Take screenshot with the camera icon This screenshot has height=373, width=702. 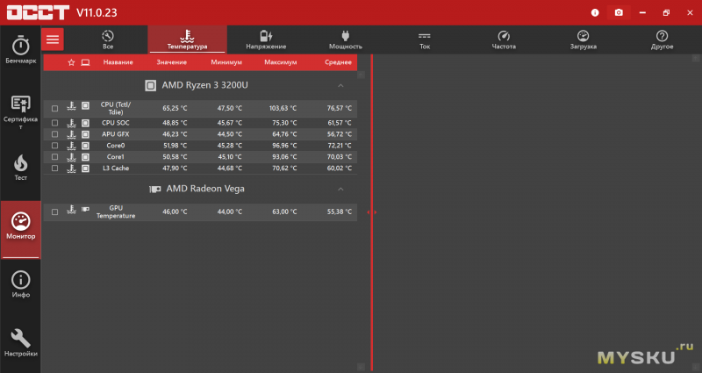coord(619,12)
